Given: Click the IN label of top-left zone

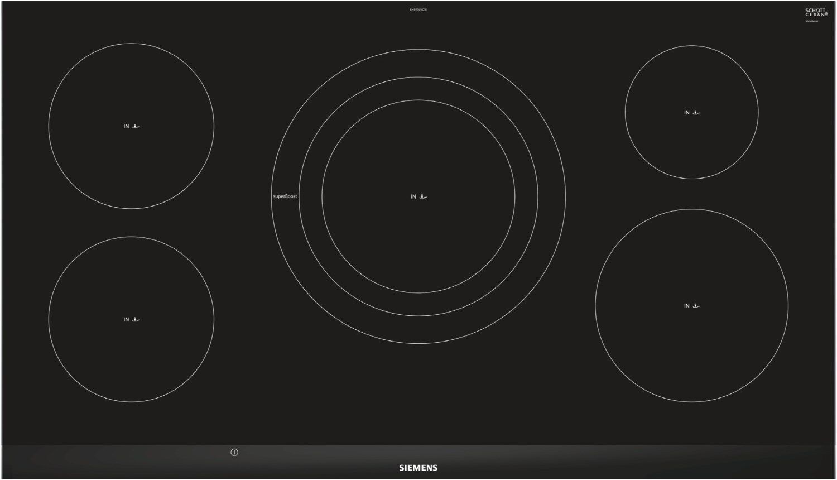Looking at the screenshot, I should 126,127.
